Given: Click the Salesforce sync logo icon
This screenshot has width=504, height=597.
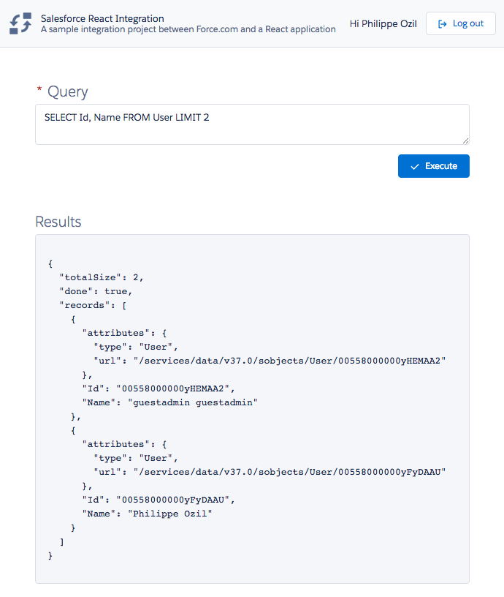Looking at the screenshot, I should 20,23.
